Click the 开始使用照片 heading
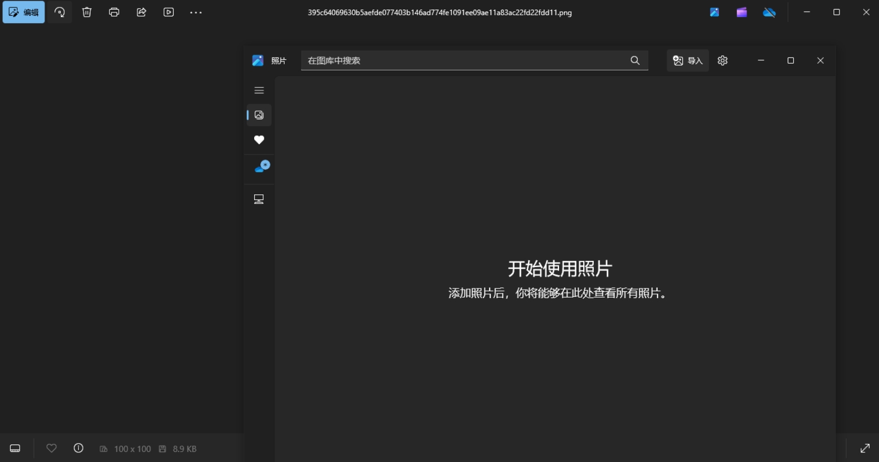This screenshot has width=879, height=462. click(560, 269)
